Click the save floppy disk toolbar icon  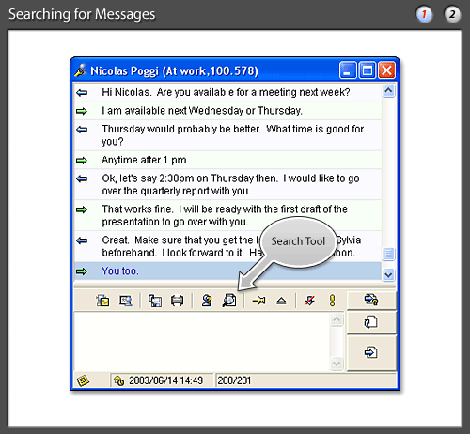(155, 301)
